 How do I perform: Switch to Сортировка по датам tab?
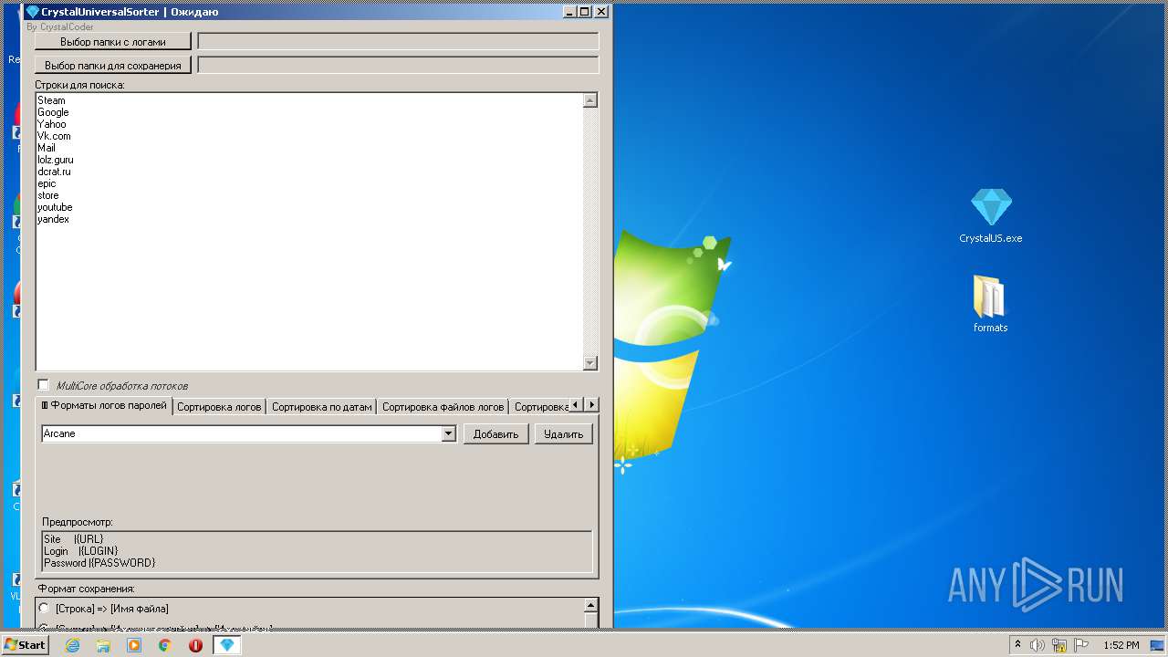tap(321, 407)
